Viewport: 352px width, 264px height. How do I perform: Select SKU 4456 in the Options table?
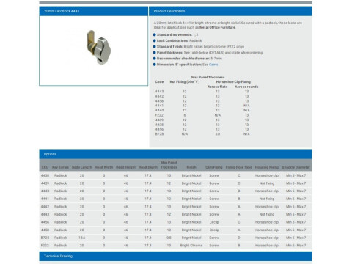coord(45,222)
